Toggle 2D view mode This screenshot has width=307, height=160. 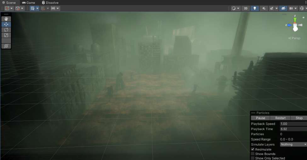246,8
